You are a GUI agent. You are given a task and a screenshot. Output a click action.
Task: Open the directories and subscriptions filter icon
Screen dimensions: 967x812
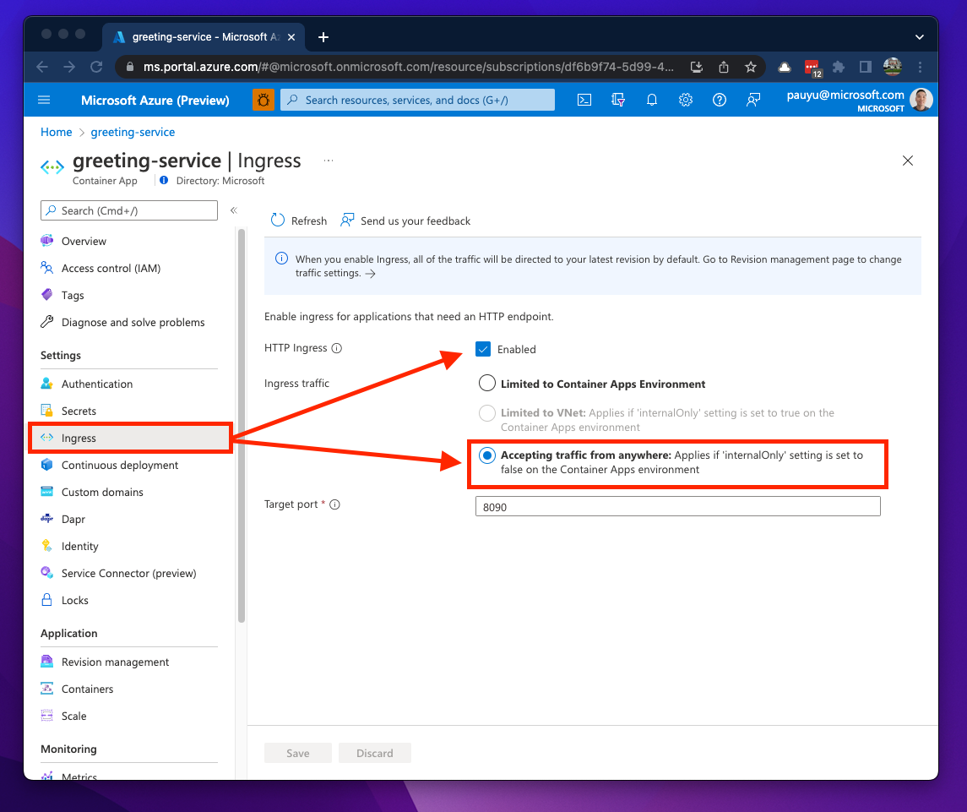click(618, 100)
